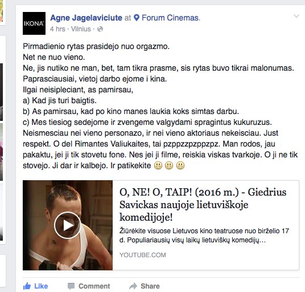
Task: Click the globe public privacy icon
Action: coord(100,29)
